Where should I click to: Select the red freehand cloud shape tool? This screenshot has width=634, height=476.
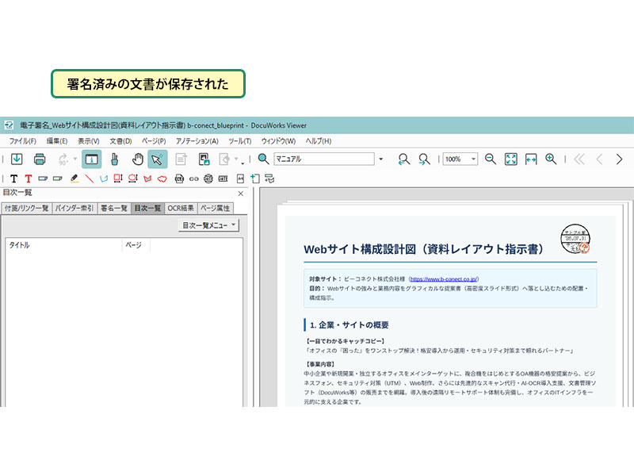coord(162,178)
